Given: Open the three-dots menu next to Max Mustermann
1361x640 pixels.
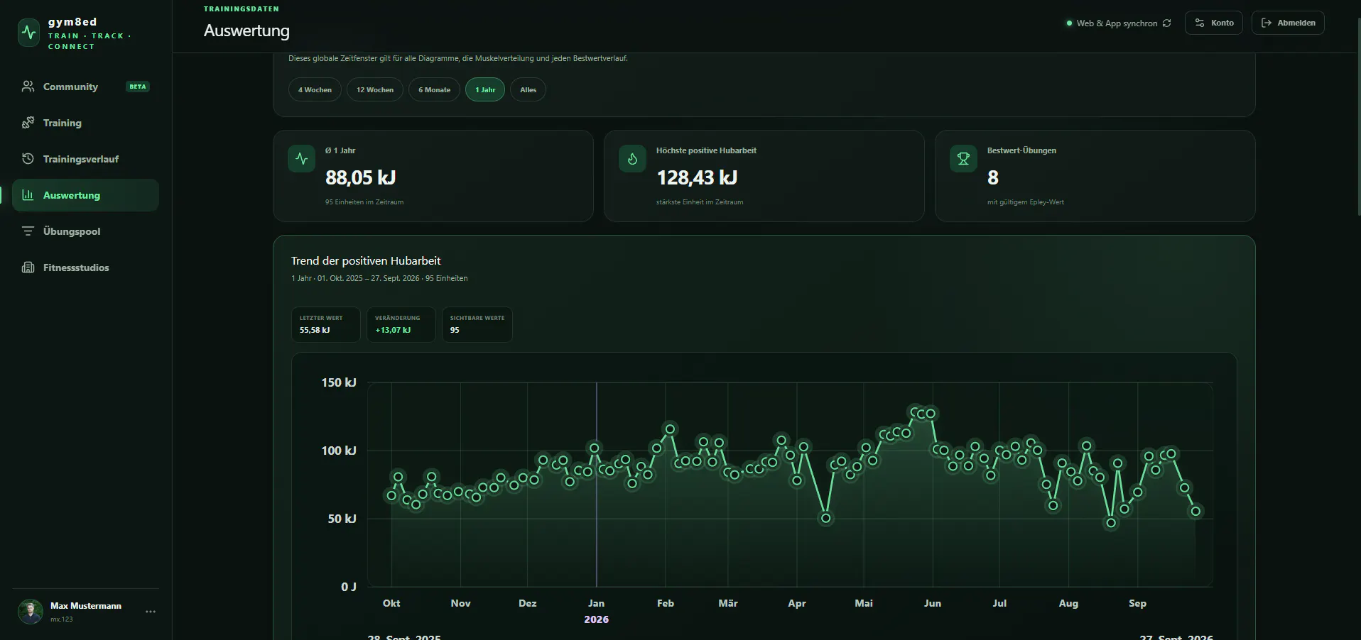Looking at the screenshot, I should click(x=151, y=612).
